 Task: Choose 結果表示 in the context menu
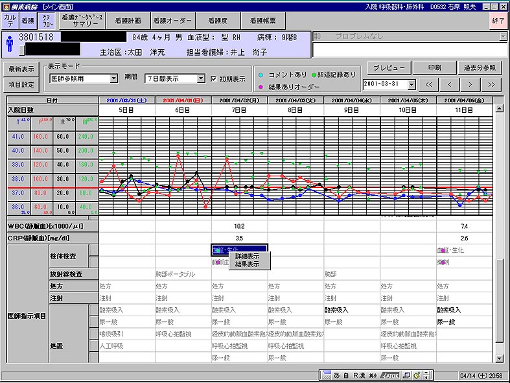pyautogui.click(x=247, y=264)
